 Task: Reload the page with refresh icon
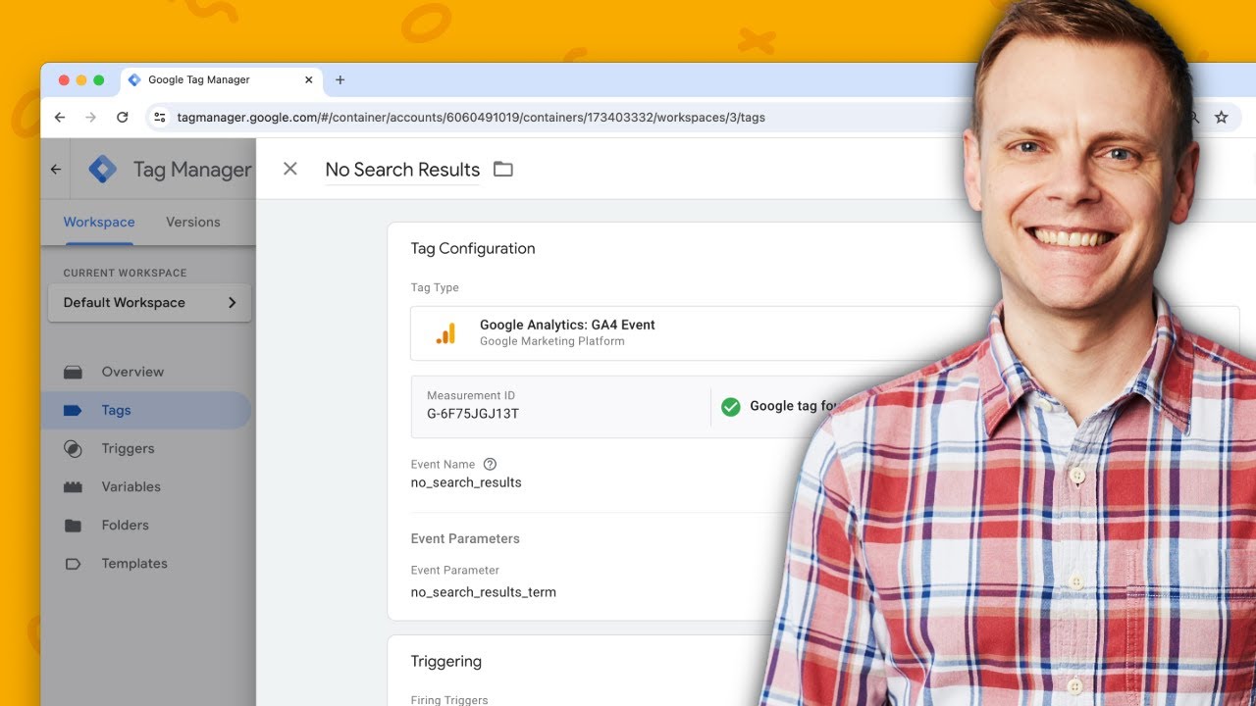click(x=123, y=117)
